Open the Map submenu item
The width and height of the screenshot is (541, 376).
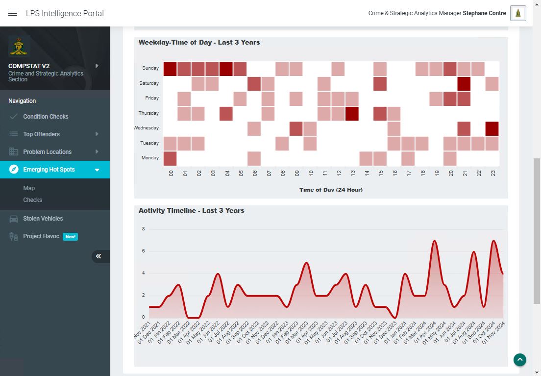[29, 188]
